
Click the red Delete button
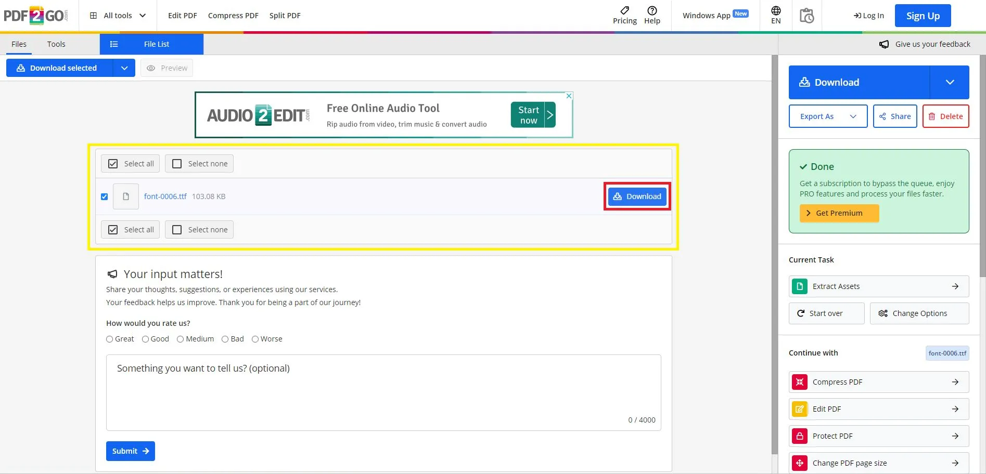[945, 116]
